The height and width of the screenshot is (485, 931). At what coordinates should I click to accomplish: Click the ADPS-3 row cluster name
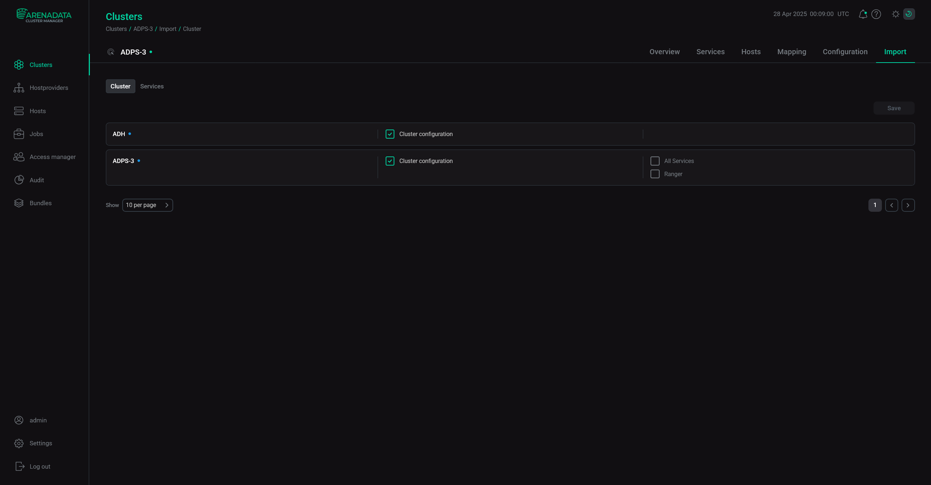[123, 161]
